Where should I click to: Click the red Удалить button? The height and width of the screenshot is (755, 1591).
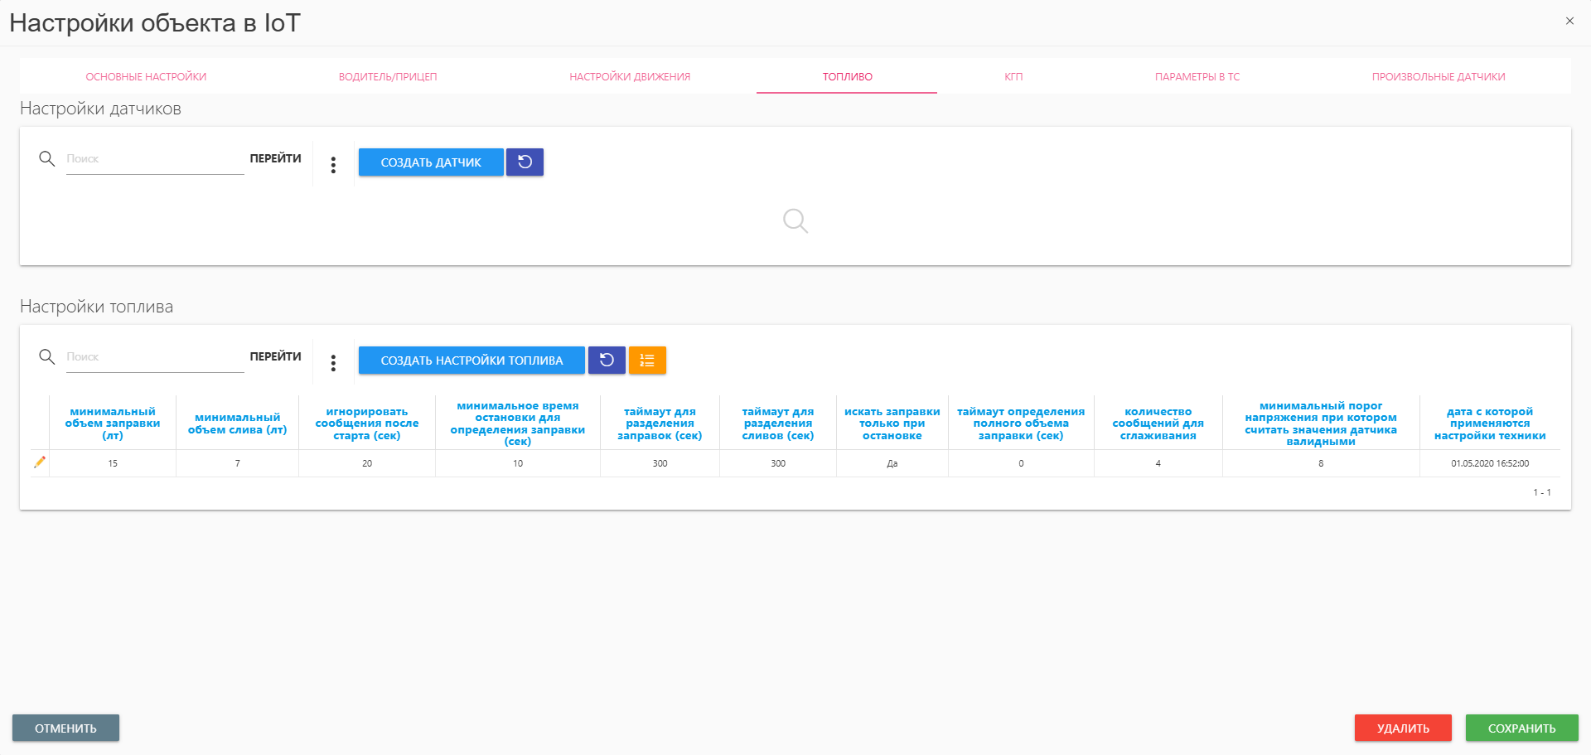tap(1403, 728)
